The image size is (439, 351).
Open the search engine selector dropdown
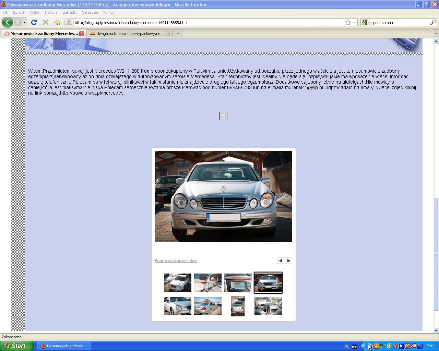pyautogui.click(x=366, y=22)
